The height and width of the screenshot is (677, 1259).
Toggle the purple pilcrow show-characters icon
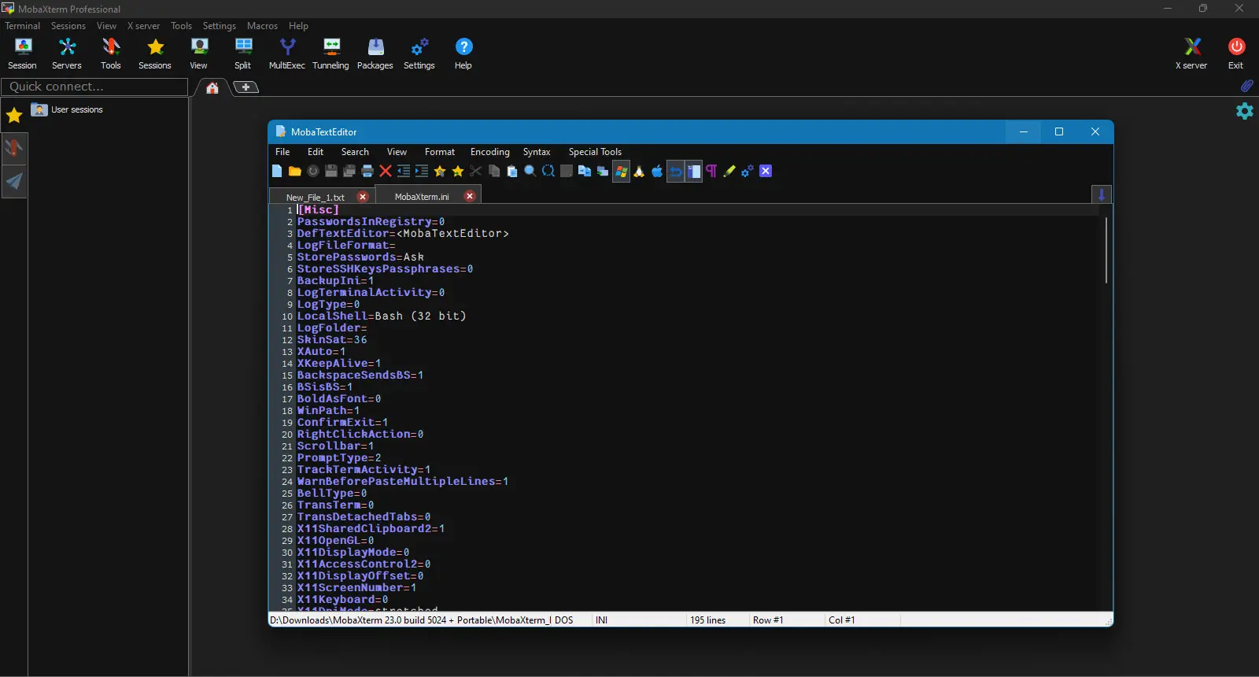coord(711,171)
